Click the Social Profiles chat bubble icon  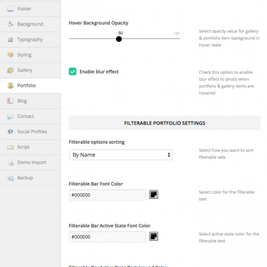tap(10, 132)
